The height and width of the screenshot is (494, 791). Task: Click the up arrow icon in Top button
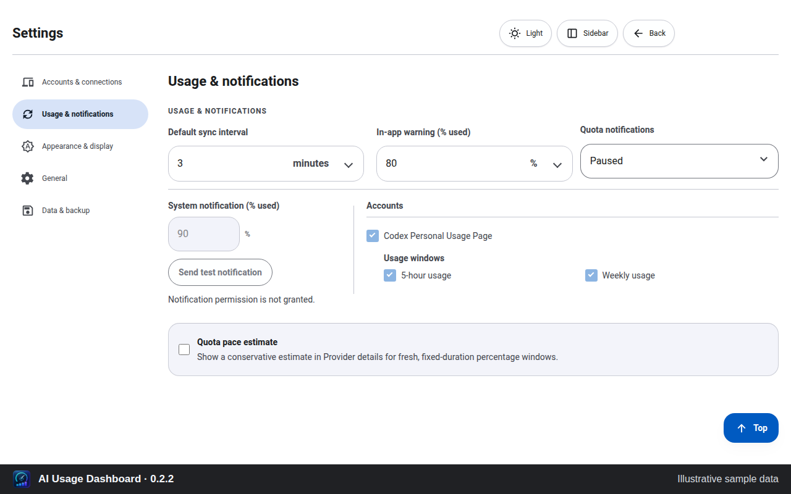point(742,428)
